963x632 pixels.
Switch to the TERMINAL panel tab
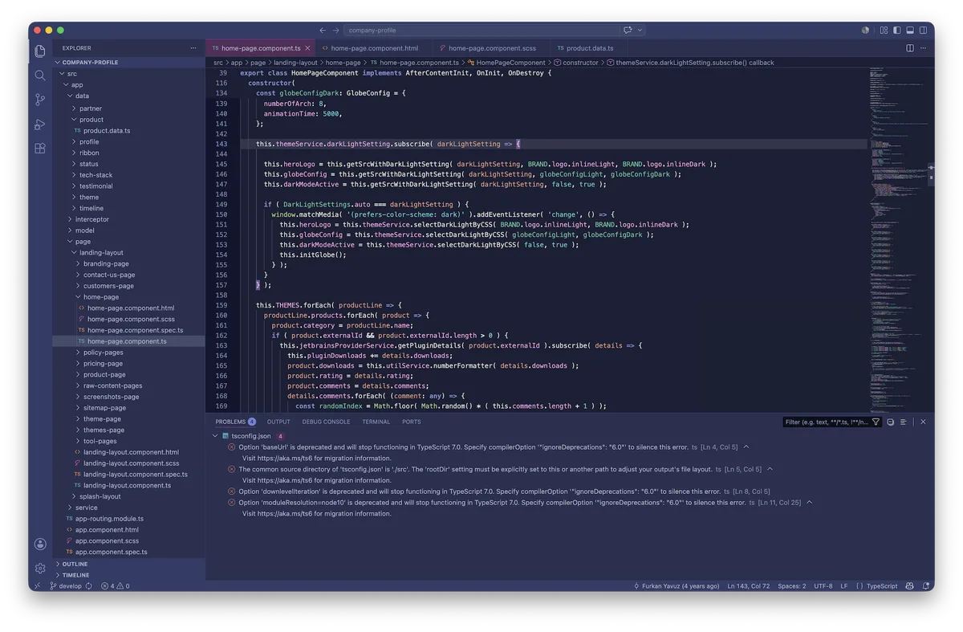point(376,422)
